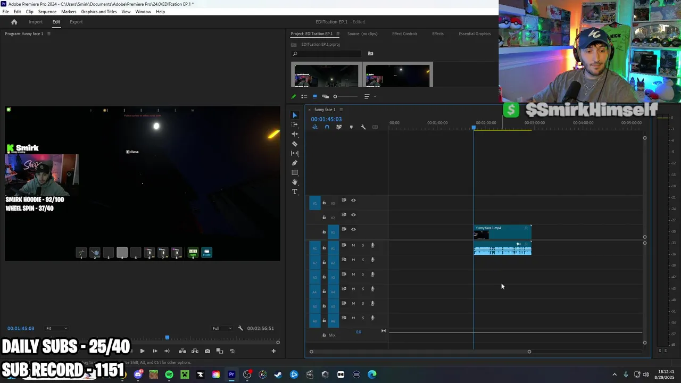Select the Slip tool
681x383 pixels.
tap(295, 153)
